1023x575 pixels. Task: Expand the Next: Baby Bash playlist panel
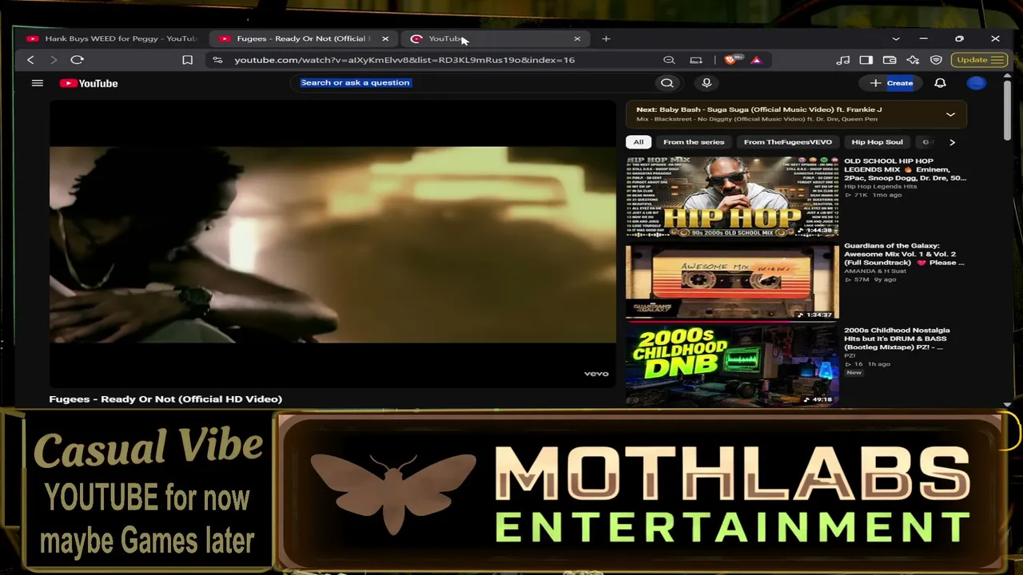pos(950,114)
